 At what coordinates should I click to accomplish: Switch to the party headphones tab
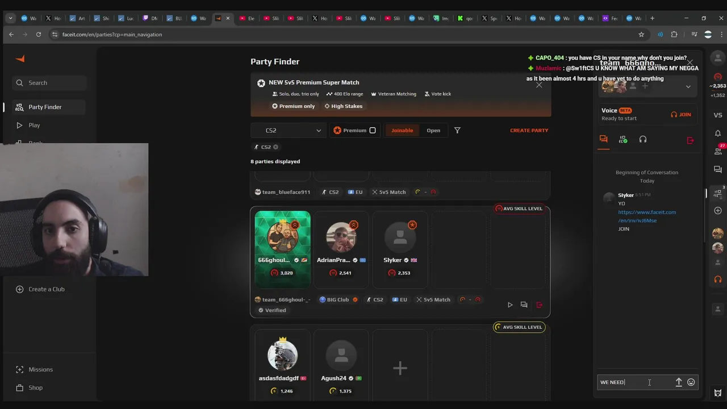coord(643,139)
